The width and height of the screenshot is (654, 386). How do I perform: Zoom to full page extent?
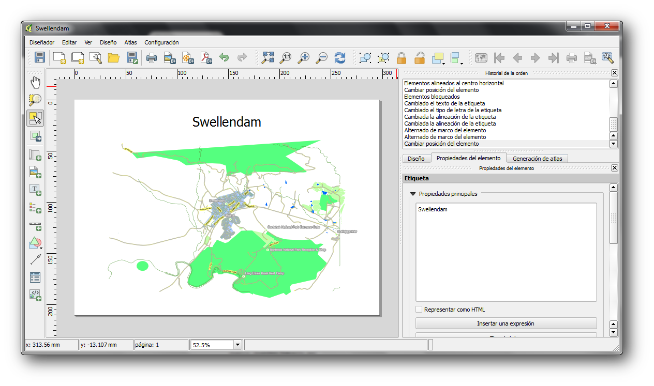(x=267, y=57)
